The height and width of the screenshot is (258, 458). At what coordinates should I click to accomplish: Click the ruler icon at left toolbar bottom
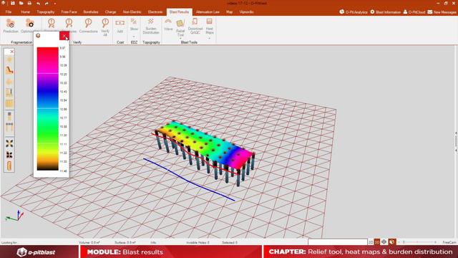point(9,166)
